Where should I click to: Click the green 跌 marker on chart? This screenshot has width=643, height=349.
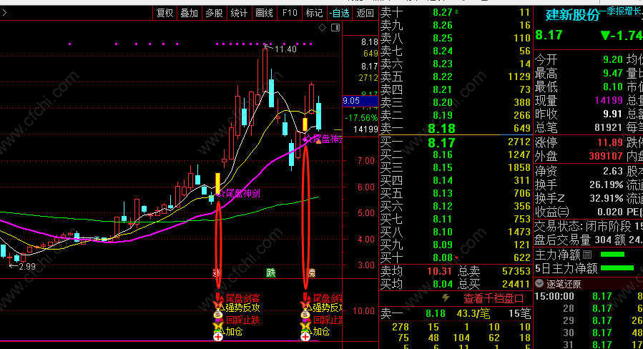[270, 273]
